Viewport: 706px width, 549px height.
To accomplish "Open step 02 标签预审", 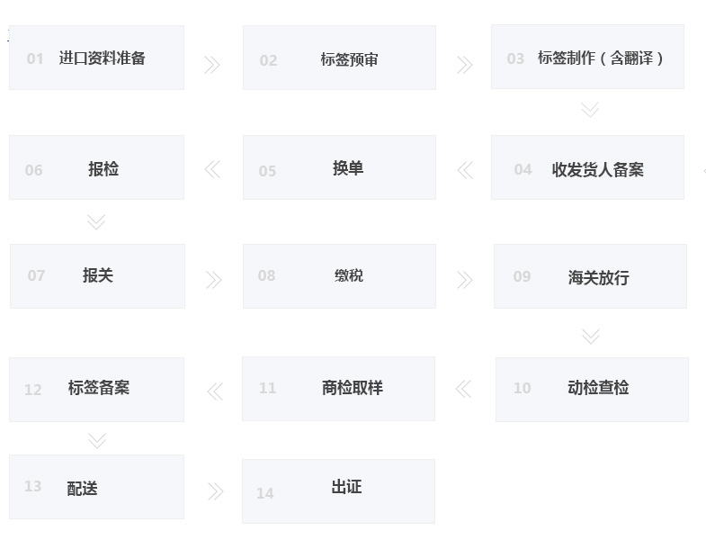I will click(339, 58).
